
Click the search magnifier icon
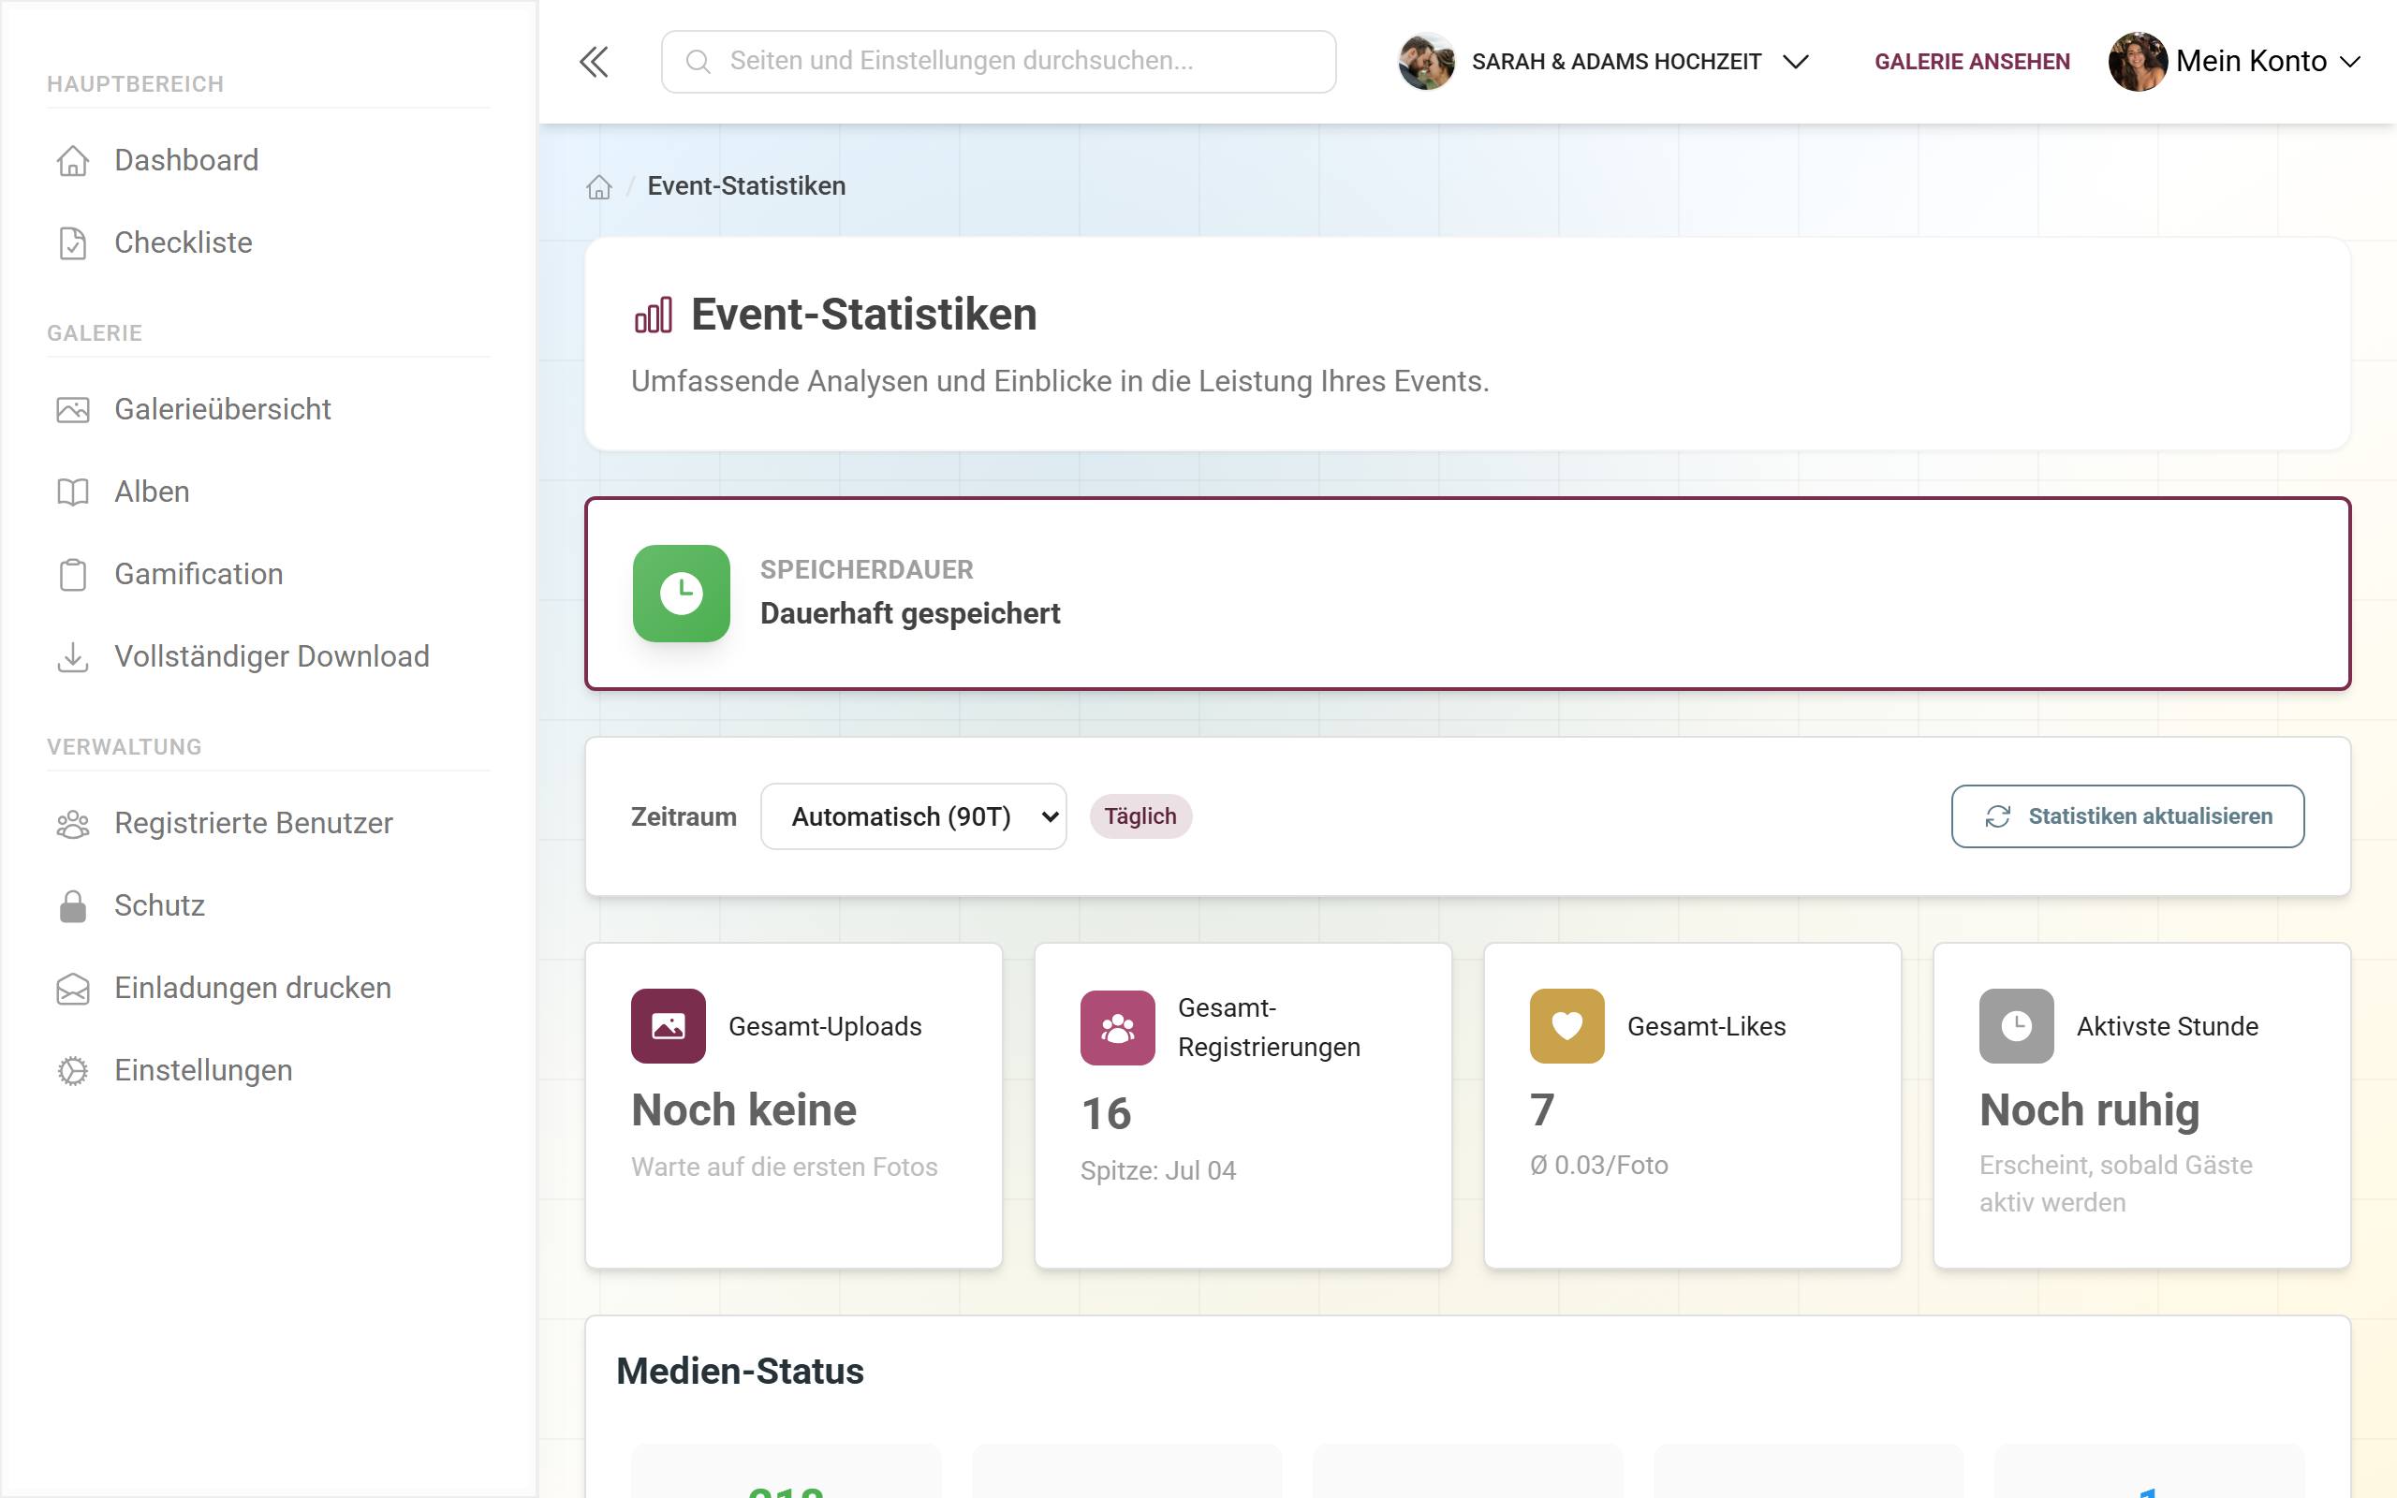click(x=699, y=62)
